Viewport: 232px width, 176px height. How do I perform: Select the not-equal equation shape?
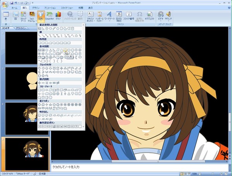58,83
